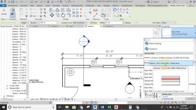The image size is (196, 110).
Task: Click the Offset value field
Action: point(114,23)
